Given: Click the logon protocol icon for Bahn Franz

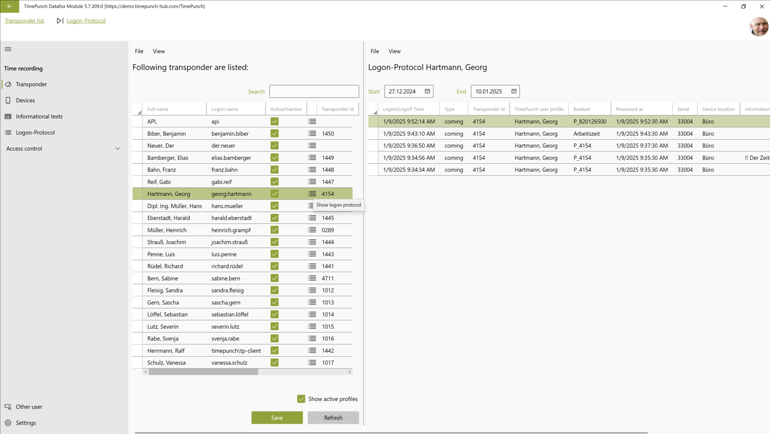Looking at the screenshot, I should click(313, 170).
